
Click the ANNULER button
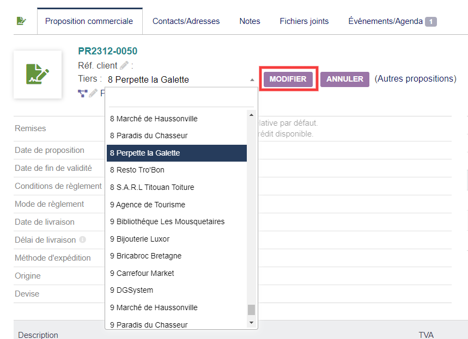pyautogui.click(x=345, y=79)
